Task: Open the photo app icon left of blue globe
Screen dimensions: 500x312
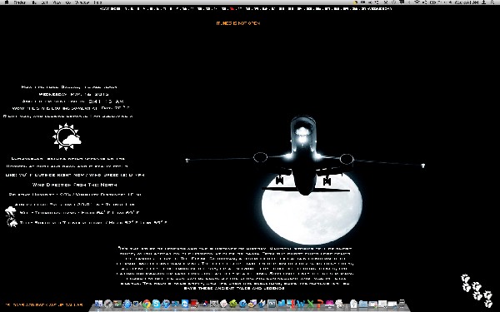Action: (117, 304)
